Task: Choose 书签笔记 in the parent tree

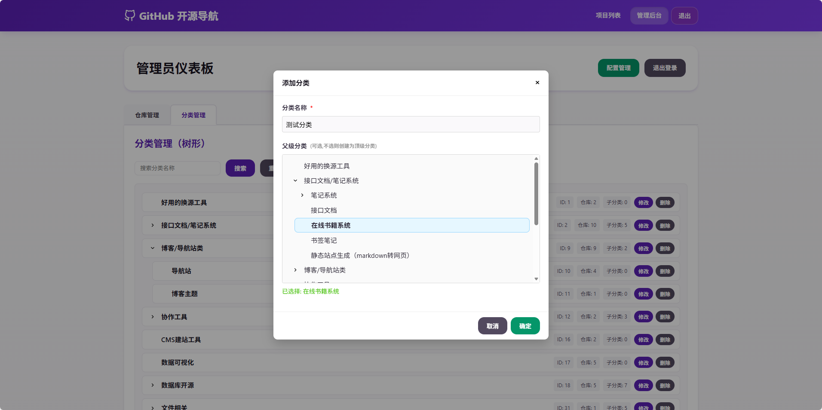Action: coord(324,241)
